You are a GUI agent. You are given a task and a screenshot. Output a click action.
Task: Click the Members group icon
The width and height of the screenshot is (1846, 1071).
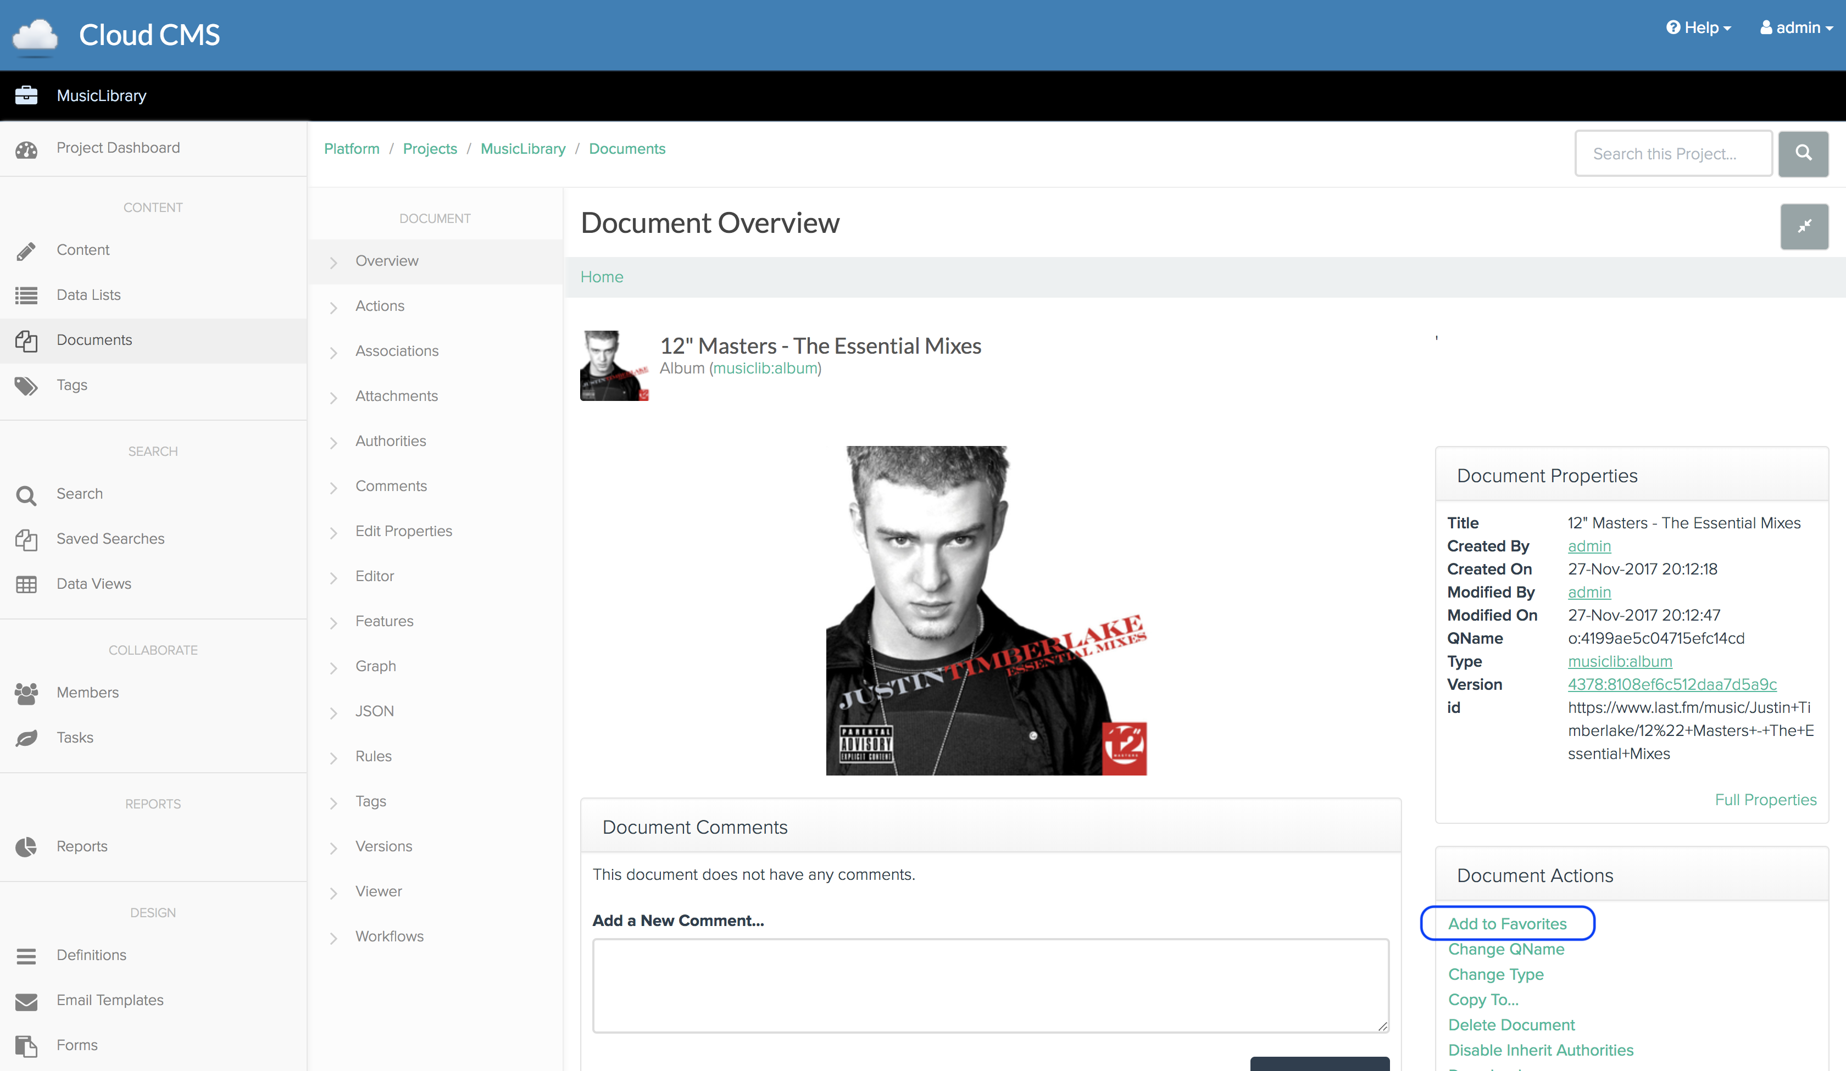[x=26, y=693]
